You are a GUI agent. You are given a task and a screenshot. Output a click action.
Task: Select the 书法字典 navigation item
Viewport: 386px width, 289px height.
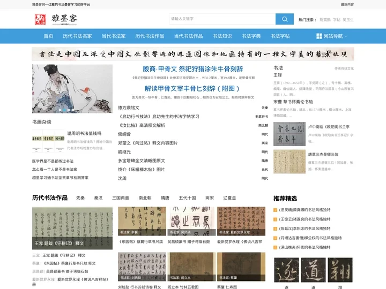[x=251, y=36]
